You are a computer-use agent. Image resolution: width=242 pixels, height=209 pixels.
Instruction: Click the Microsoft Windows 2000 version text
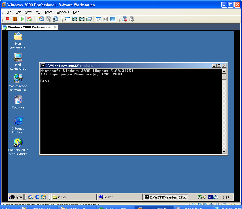(x=87, y=71)
